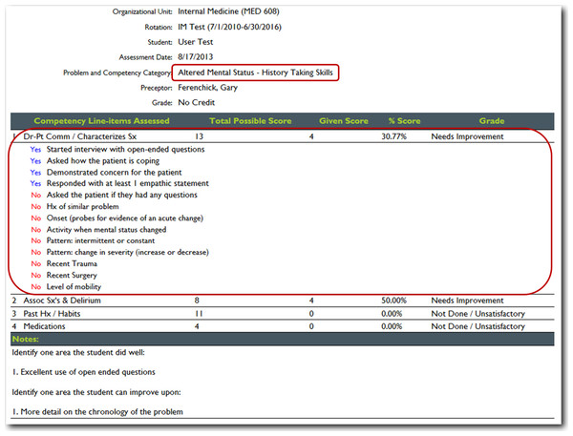Click the 'Competency Line-items Assessed' column header
The width and height of the screenshot is (573, 436).
[x=101, y=121]
